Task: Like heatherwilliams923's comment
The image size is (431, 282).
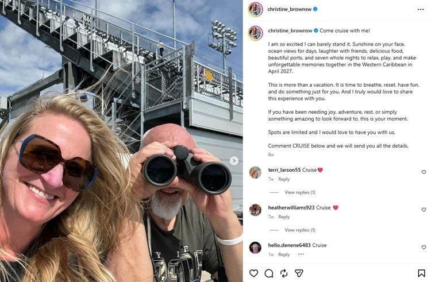Action: [x=424, y=210]
